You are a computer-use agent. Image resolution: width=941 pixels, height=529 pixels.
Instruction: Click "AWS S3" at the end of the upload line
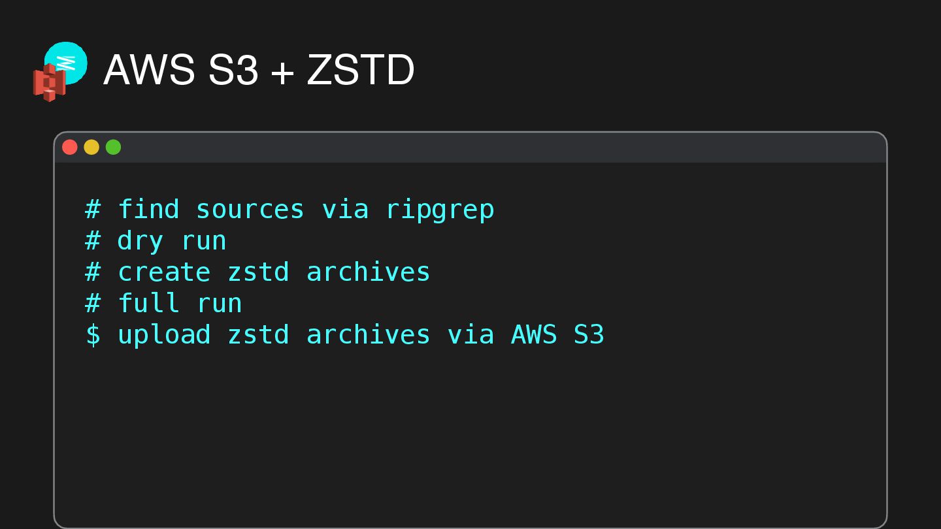pyautogui.click(x=557, y=335)
